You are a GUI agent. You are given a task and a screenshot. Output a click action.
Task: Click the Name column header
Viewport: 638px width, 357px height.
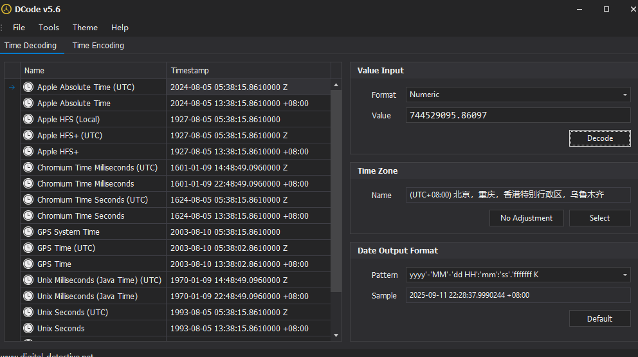(x=93, y=70)
